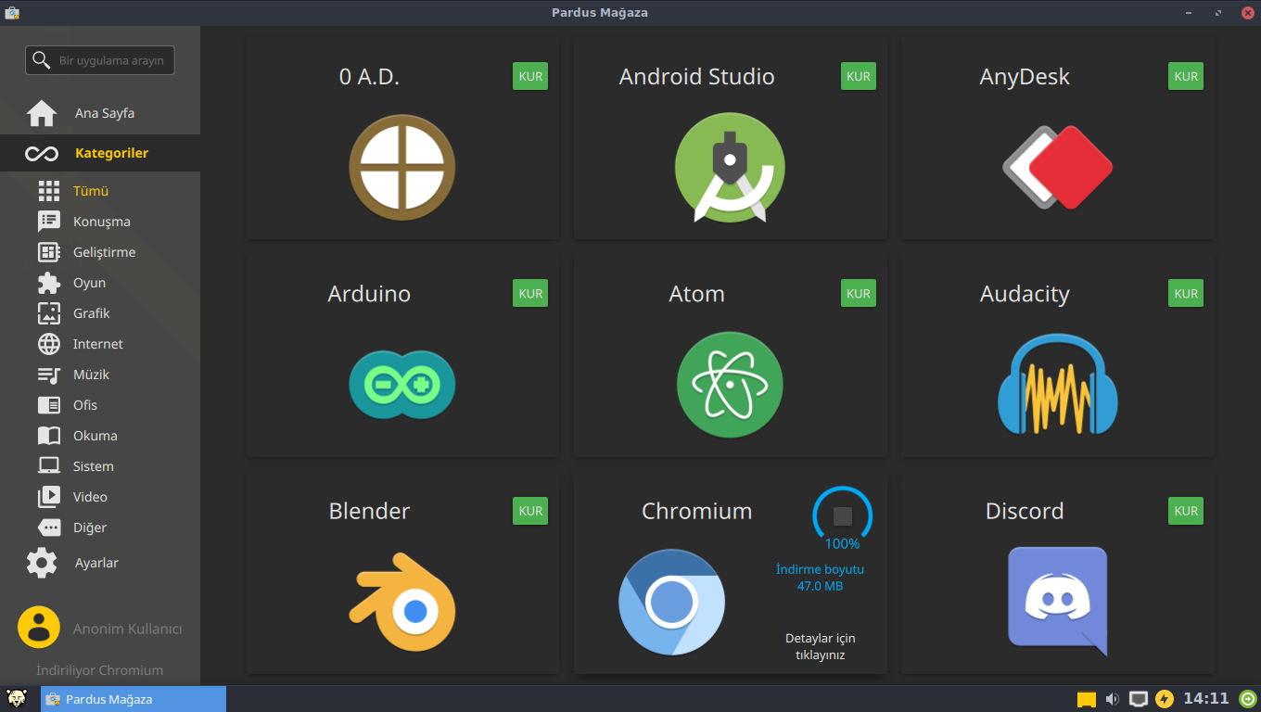Click the 'Anonim Kullanıcı' user label
This screenshot has height=712, width=1261.
(x=128, y=629)
